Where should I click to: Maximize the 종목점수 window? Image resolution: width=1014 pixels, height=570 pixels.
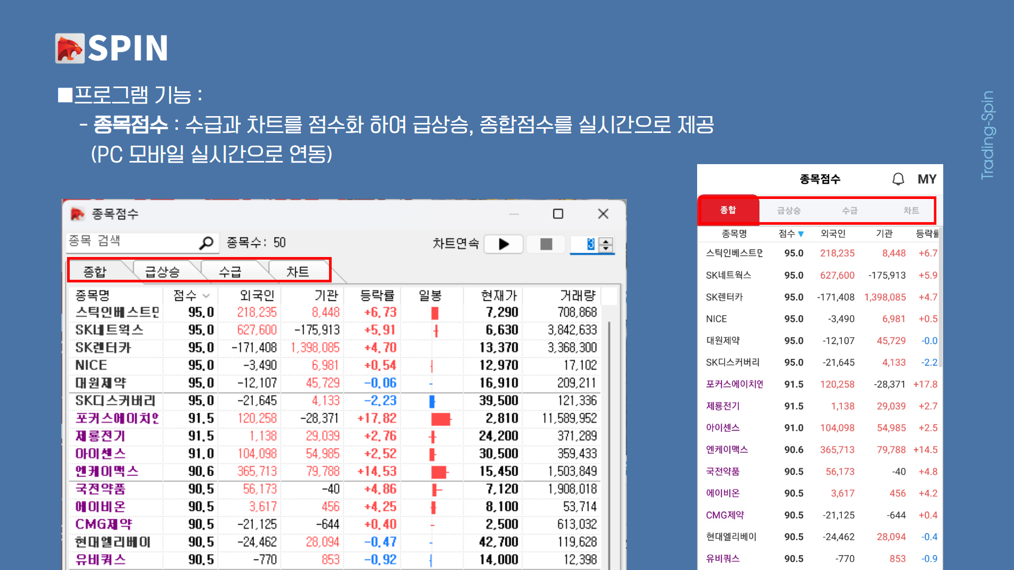tap(558, 214)
